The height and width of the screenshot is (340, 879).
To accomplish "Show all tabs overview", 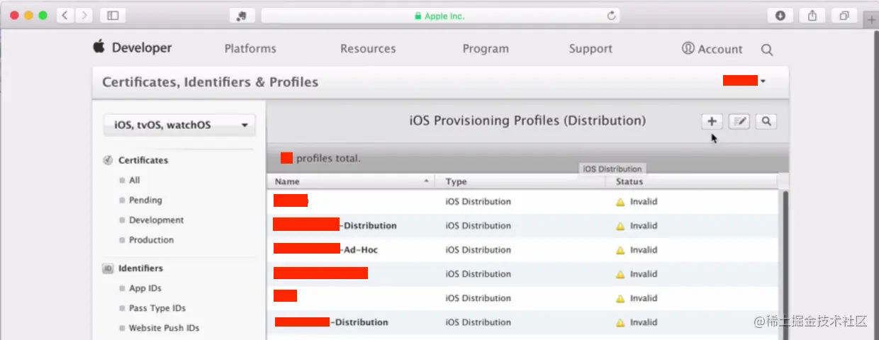I will [844, 16].
